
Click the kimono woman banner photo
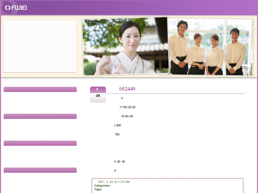coord(126,46)
